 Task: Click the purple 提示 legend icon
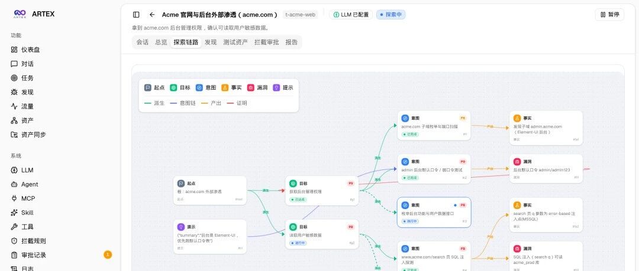pos(276,87)
